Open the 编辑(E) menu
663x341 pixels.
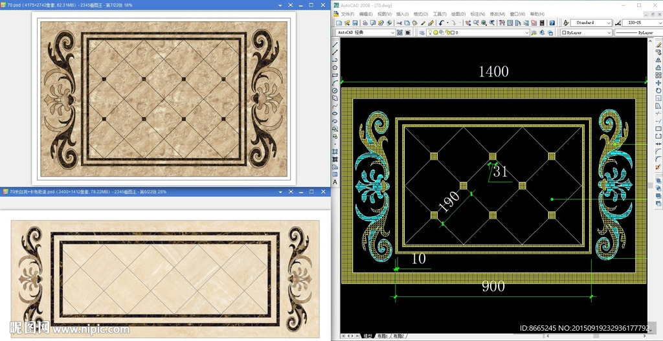click(366, 14)
